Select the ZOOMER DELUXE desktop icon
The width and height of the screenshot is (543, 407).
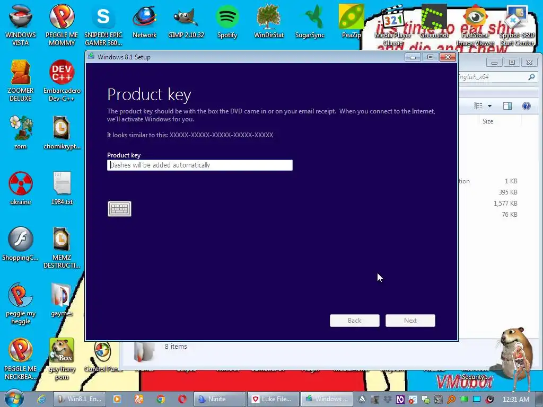click(21, 81)
